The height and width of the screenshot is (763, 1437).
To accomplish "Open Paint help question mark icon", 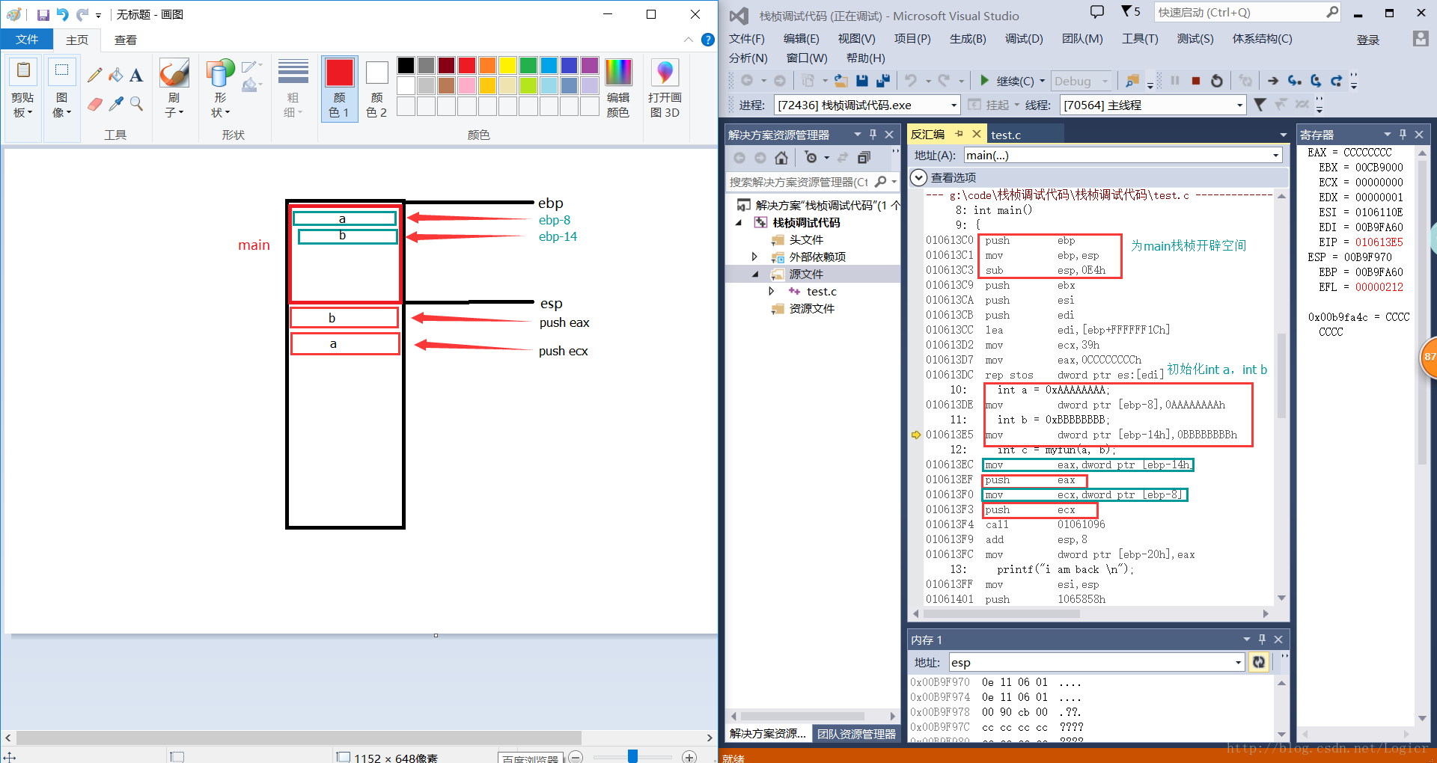I will 707,40.
